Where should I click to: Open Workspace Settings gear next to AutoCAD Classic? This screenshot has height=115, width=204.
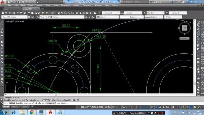[29, 17]
